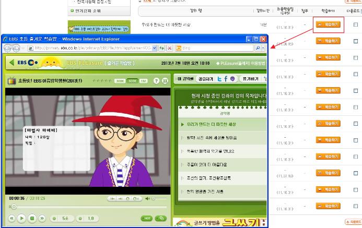
Task: Open the PLEasure 이용방법 guide link
Action: pos(241,63)
